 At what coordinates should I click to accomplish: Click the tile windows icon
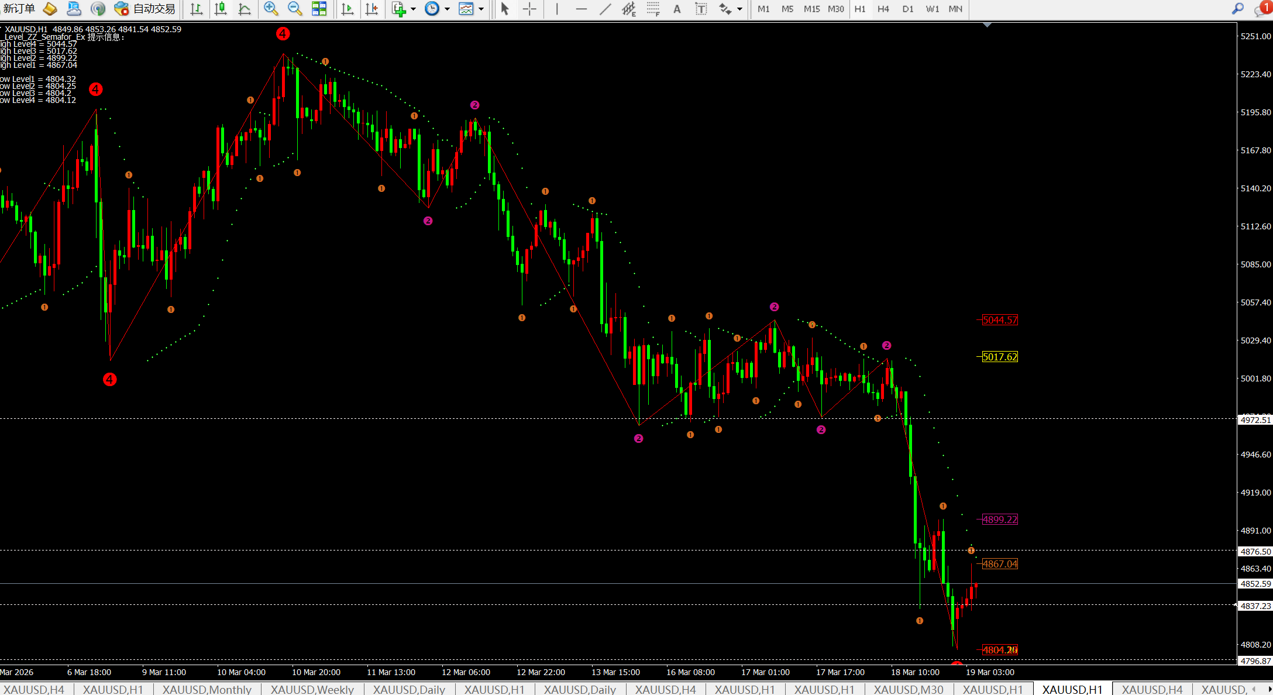point(319,9)
